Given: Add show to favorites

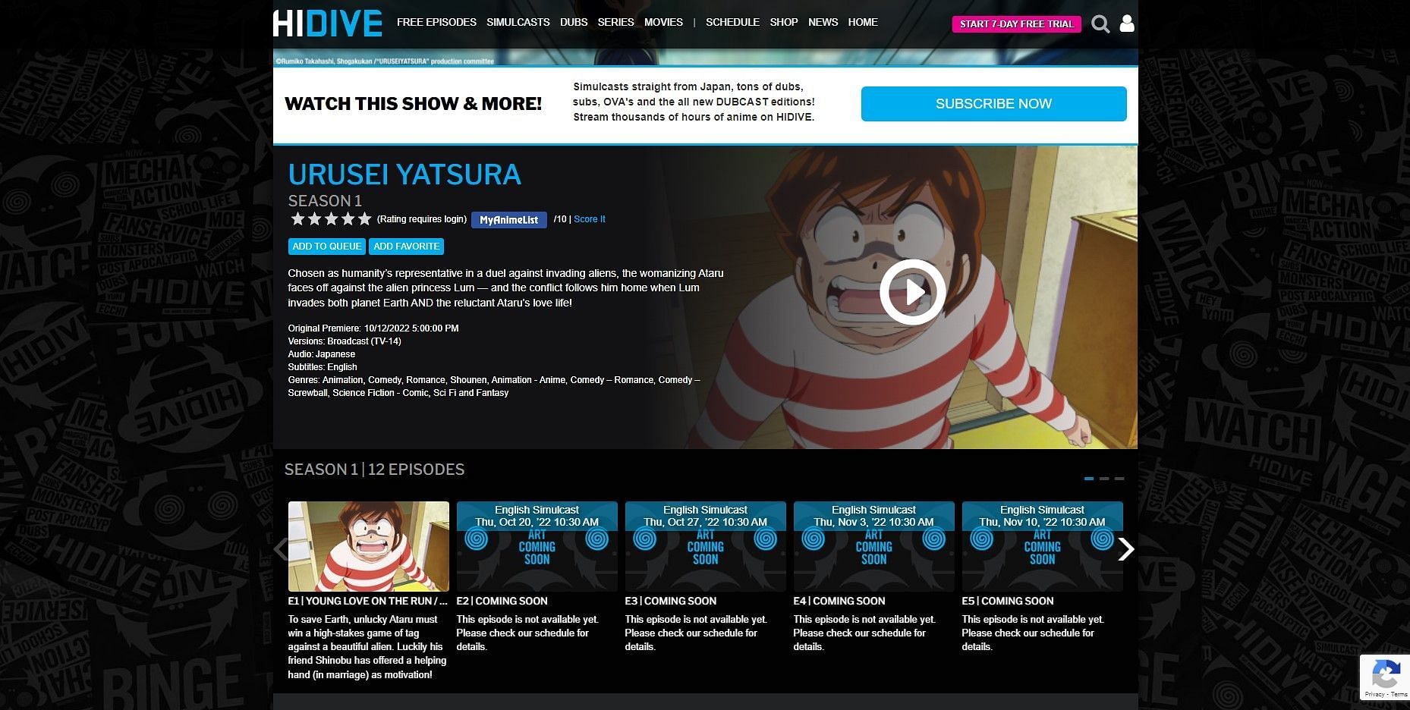Looking at the screenshot, I should pos(406,247).
